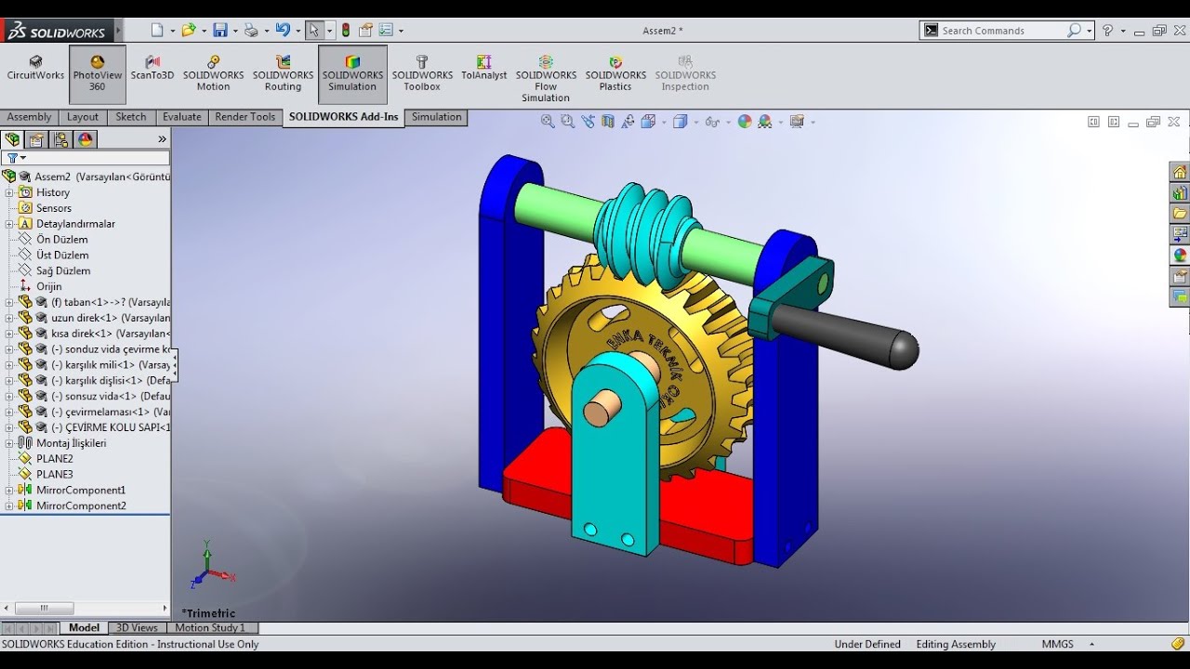The height and width of the screenshot is (669, 1190).
Task: Open File Properties icon
Action: tap(366, 31)
